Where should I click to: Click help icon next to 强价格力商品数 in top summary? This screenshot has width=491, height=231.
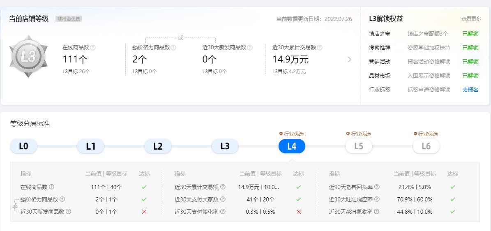click(173, 48)
